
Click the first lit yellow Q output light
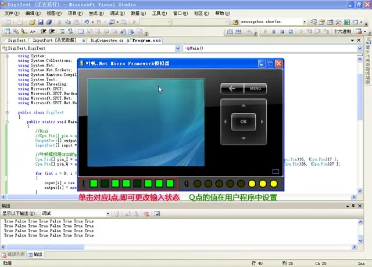click(x=252, y=184)
